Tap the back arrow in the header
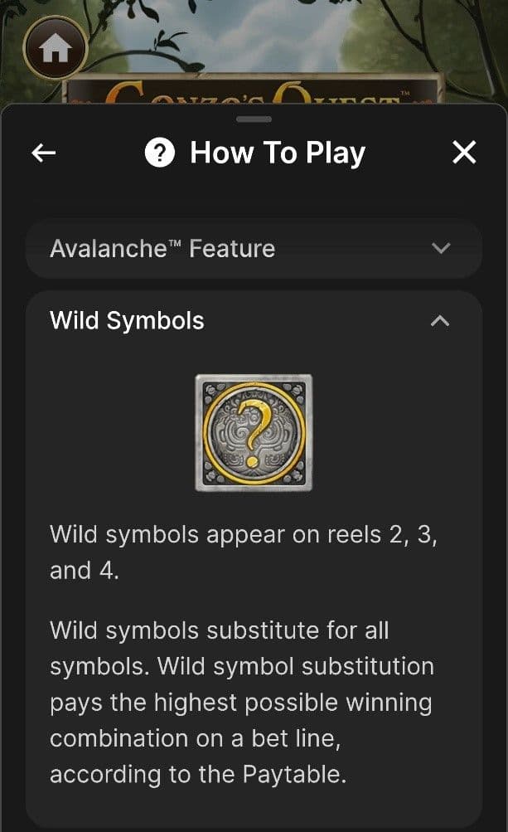This screenshot has width=508, height=832. [x=42, y=152]
